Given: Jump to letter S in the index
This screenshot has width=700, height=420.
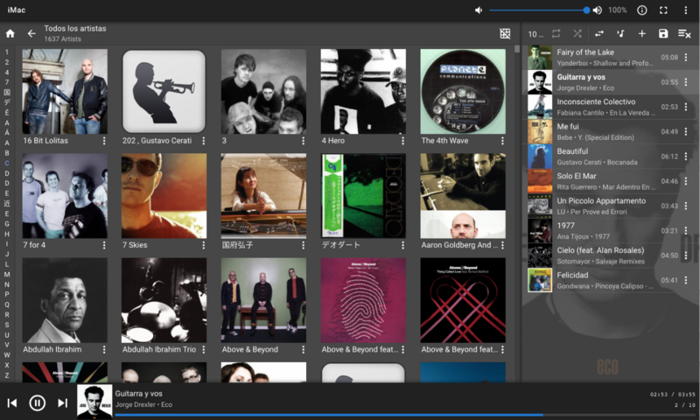Looking at the screenshot, I should [x=7, y=325].
